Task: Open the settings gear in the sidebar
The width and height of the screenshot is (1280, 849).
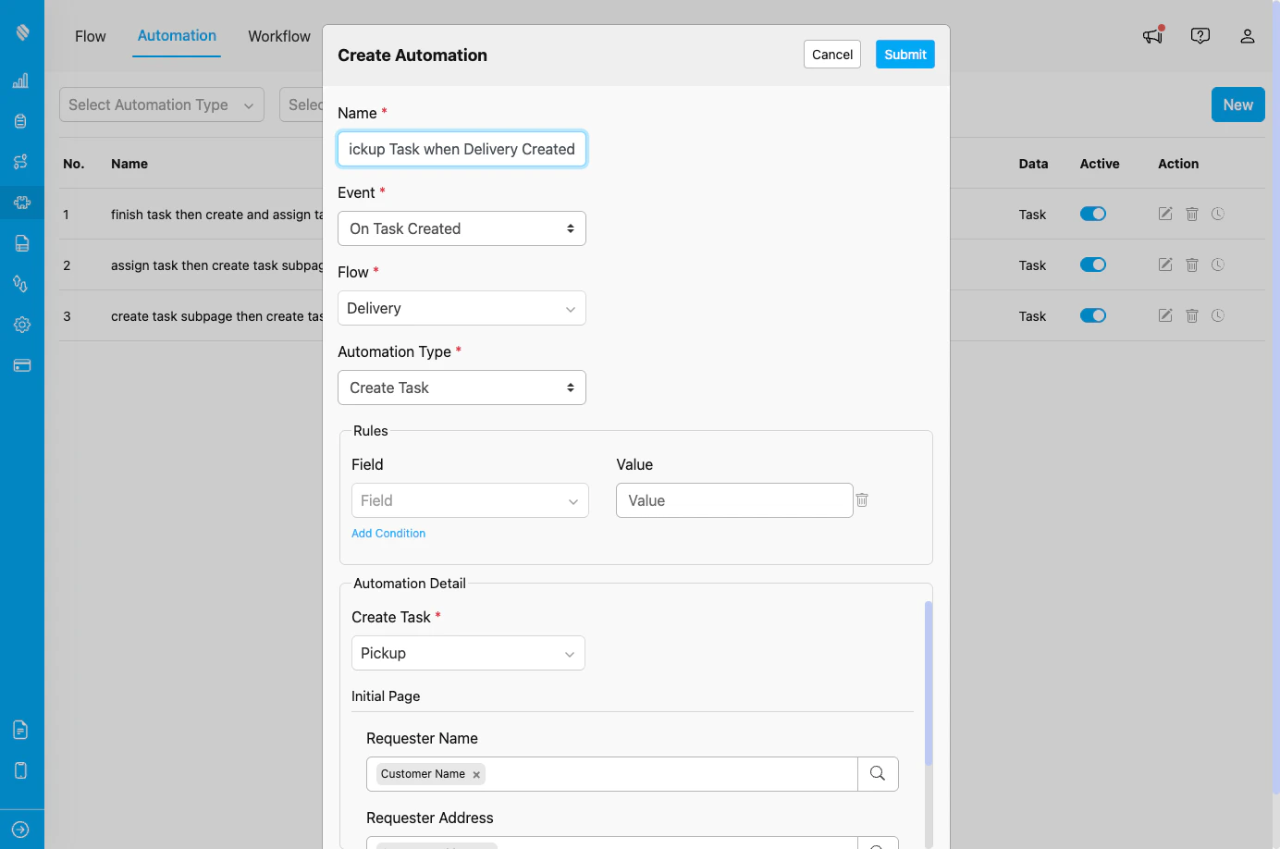Action: pyautogui.click(x=20, y=325)
